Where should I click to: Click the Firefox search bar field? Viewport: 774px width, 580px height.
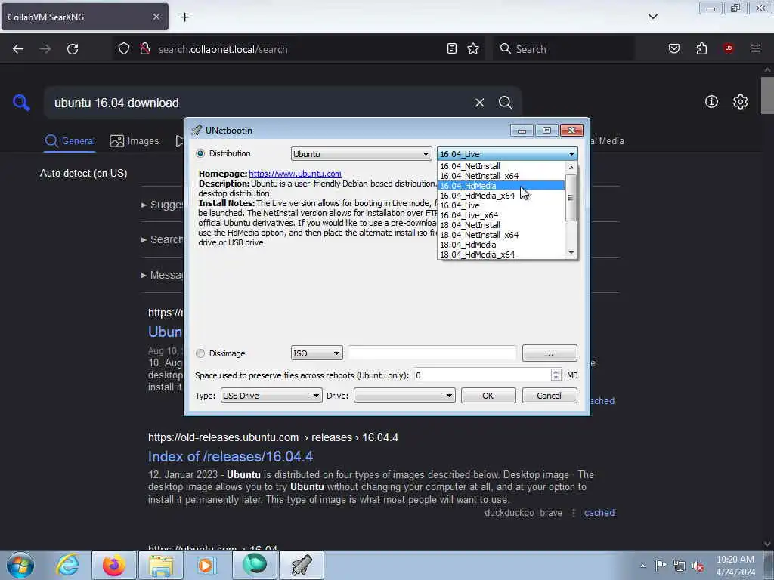[x=564, y=49]
